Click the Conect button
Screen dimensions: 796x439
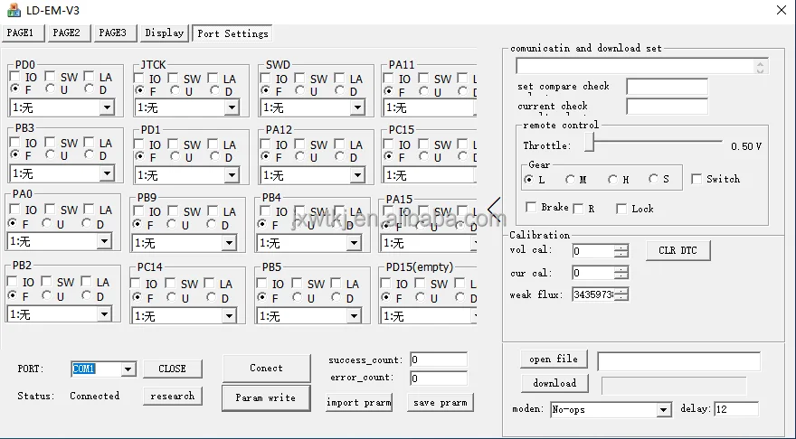click(x=266, y=368)
